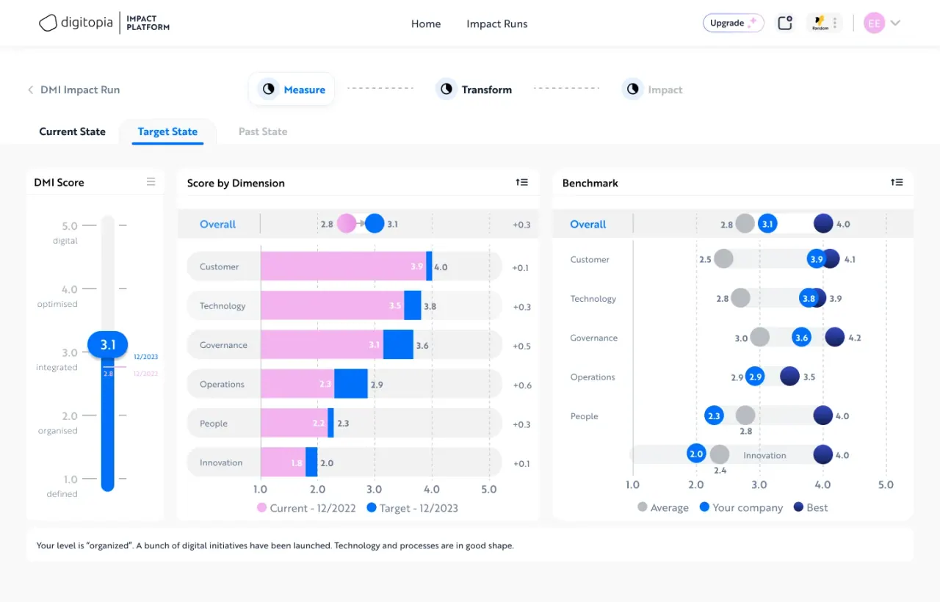The height and width of the screenshot is (602, 940).
Task: Expand the user account chevron
Action: coord(895,23)
